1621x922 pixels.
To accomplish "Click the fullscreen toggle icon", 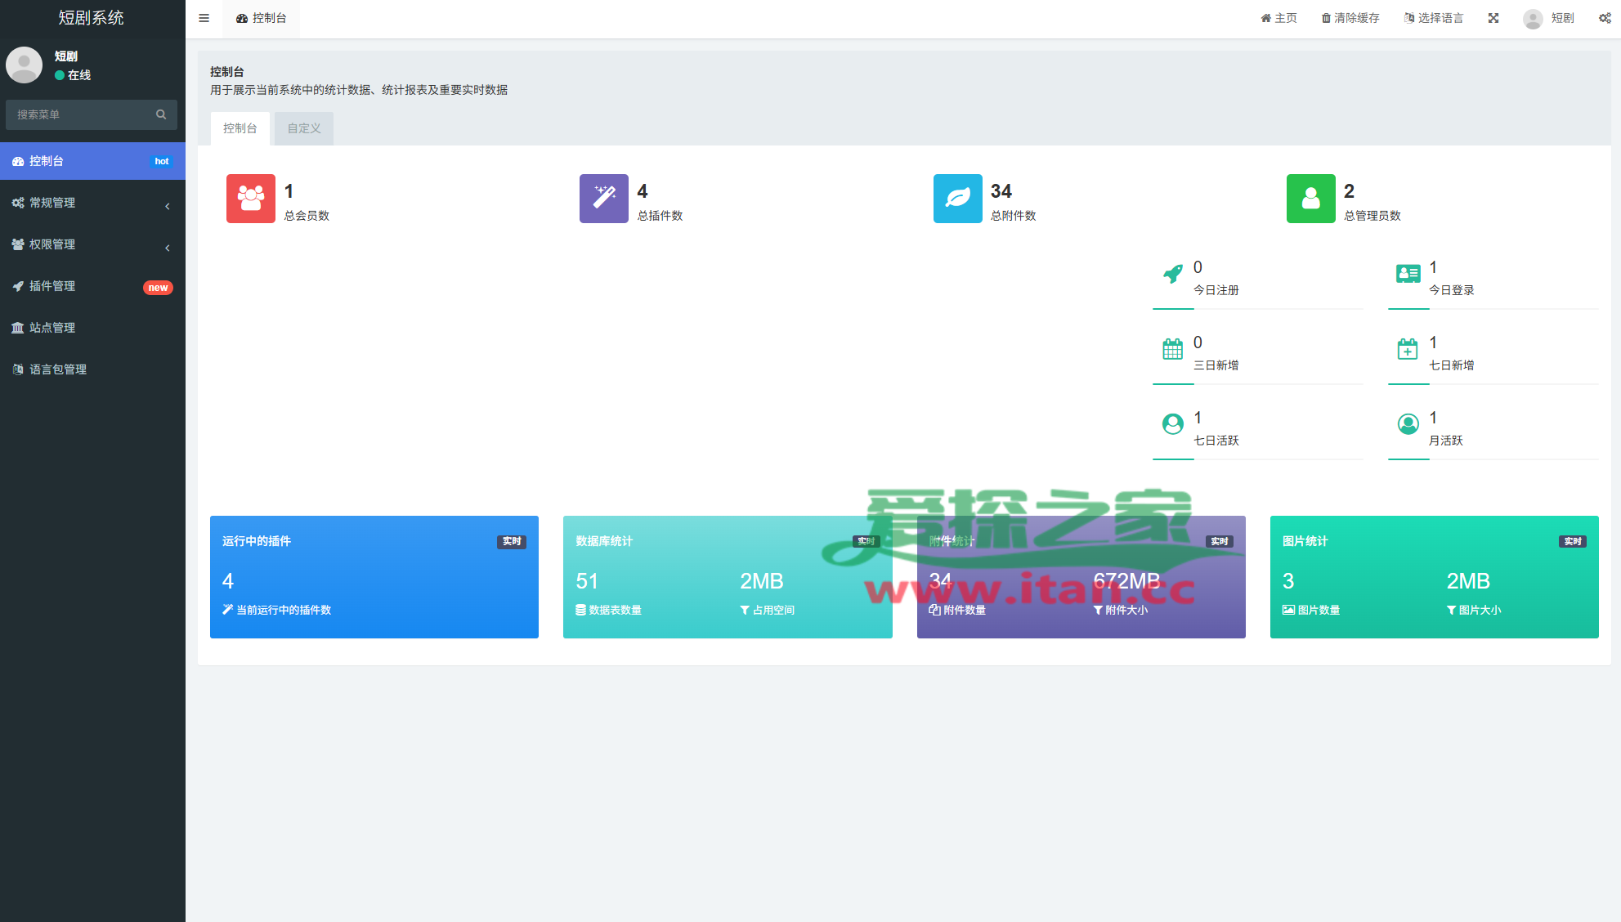I will pyautogui.click(x=1493, y=18).
